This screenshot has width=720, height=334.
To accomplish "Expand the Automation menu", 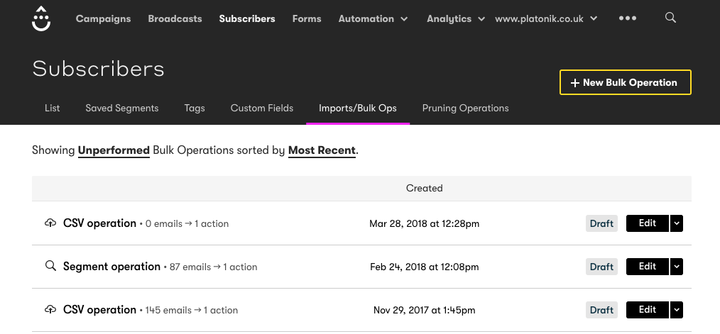I will point(373,19).
